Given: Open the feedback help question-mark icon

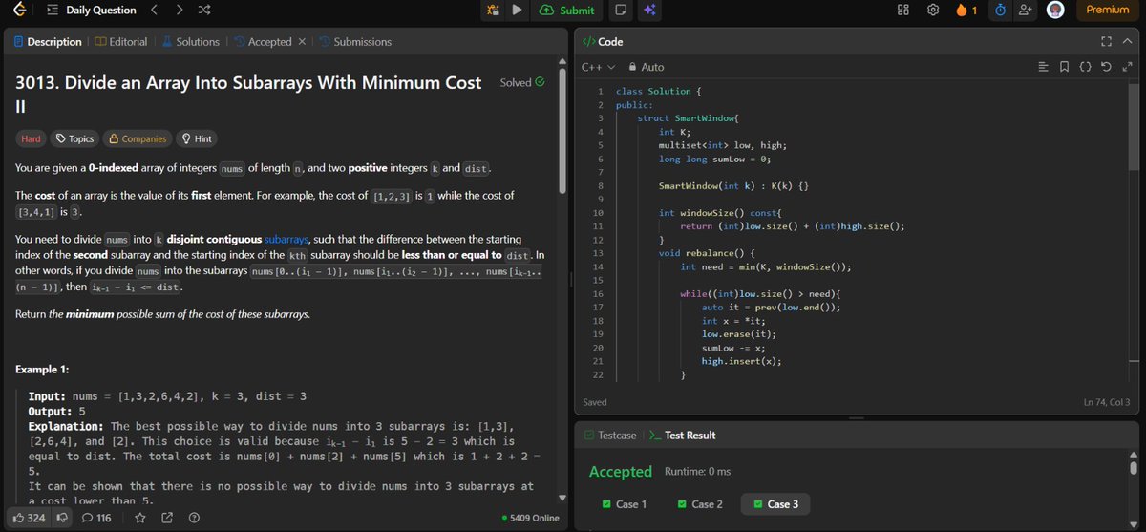Looking at the screenshot, I should click(194, 518).
